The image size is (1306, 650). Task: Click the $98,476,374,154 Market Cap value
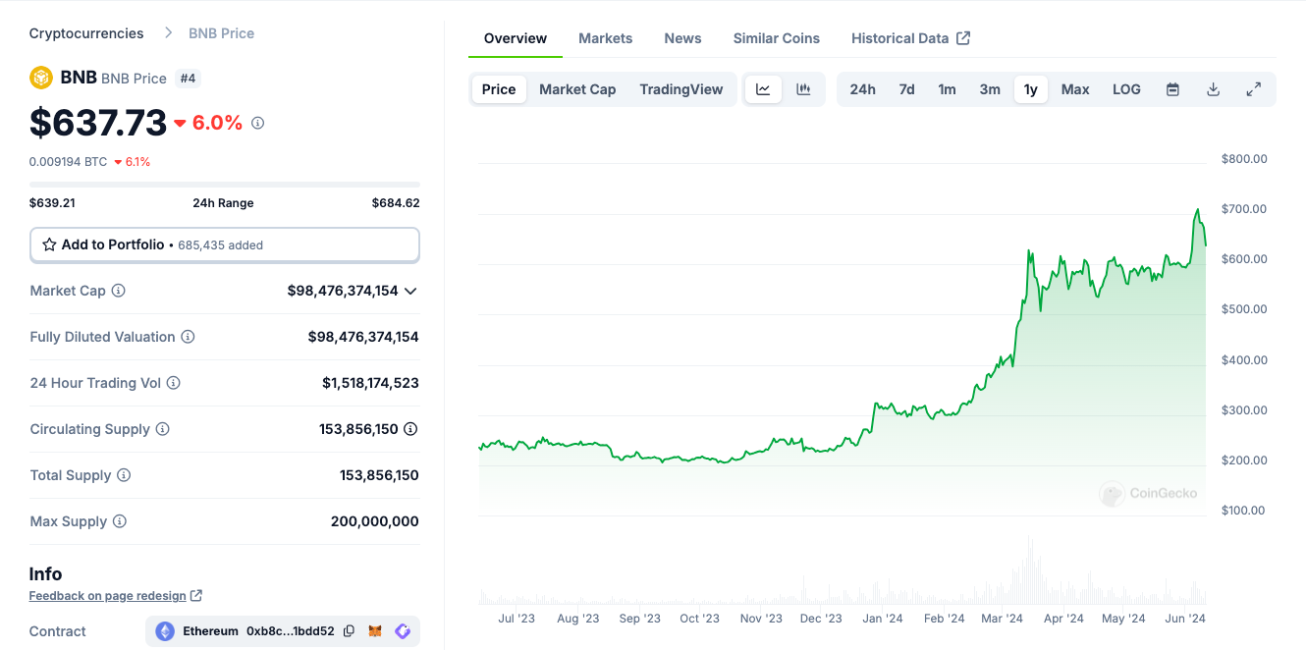pos(343,291)
